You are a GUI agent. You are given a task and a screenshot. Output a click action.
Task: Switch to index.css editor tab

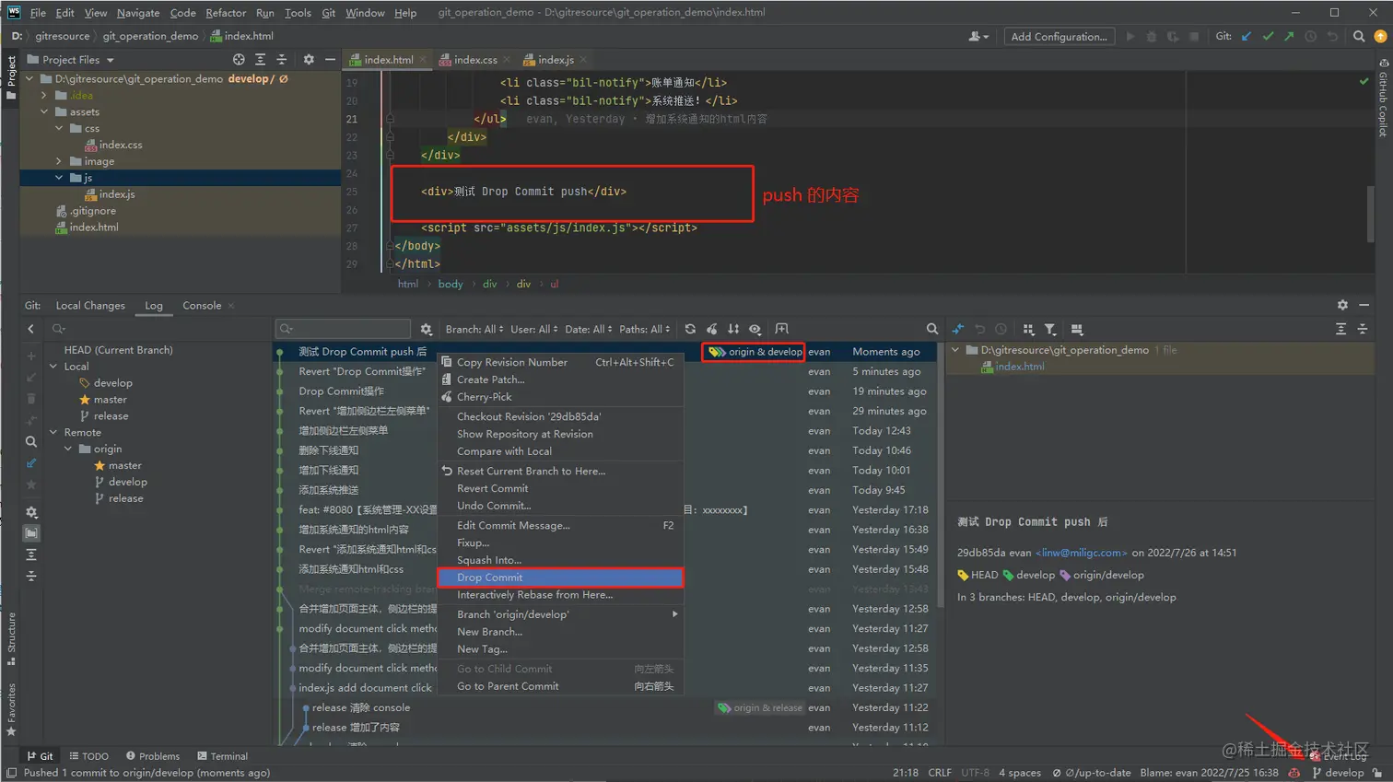pyautogui.click(x=475, y=60)
